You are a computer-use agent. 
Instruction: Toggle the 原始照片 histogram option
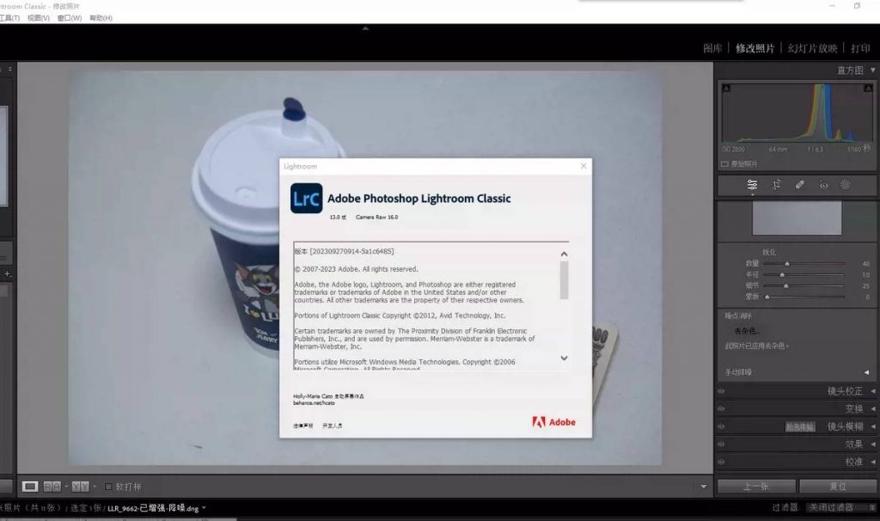point(724,162)
